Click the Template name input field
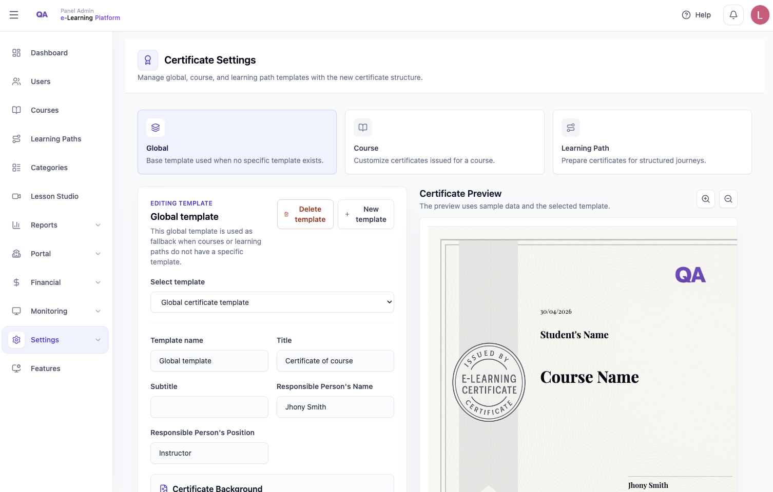773x492 pixels. point(209,361)
